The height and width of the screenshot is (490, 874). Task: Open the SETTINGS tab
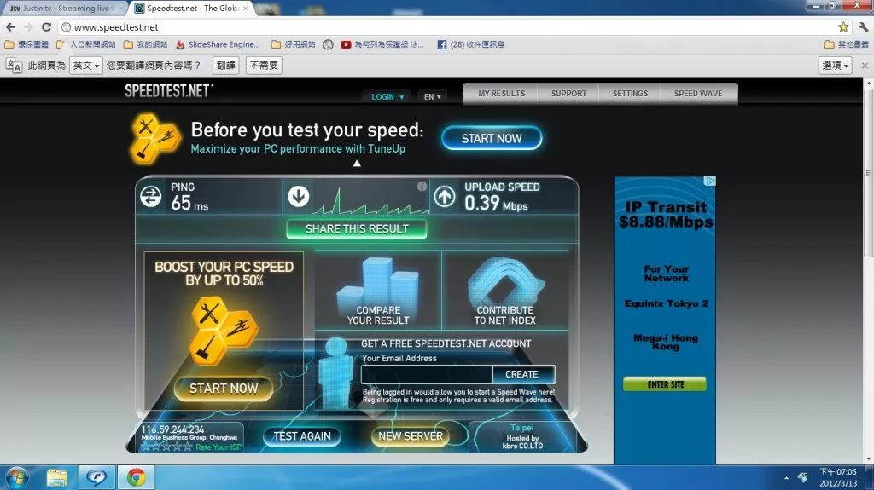(630, 94)
